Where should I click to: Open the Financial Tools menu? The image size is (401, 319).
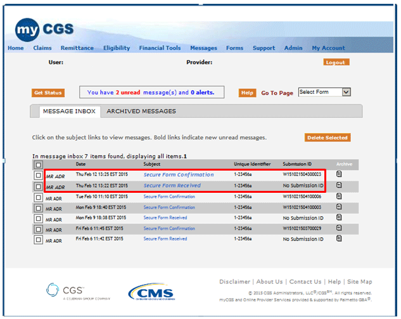(x=160, y=48)
